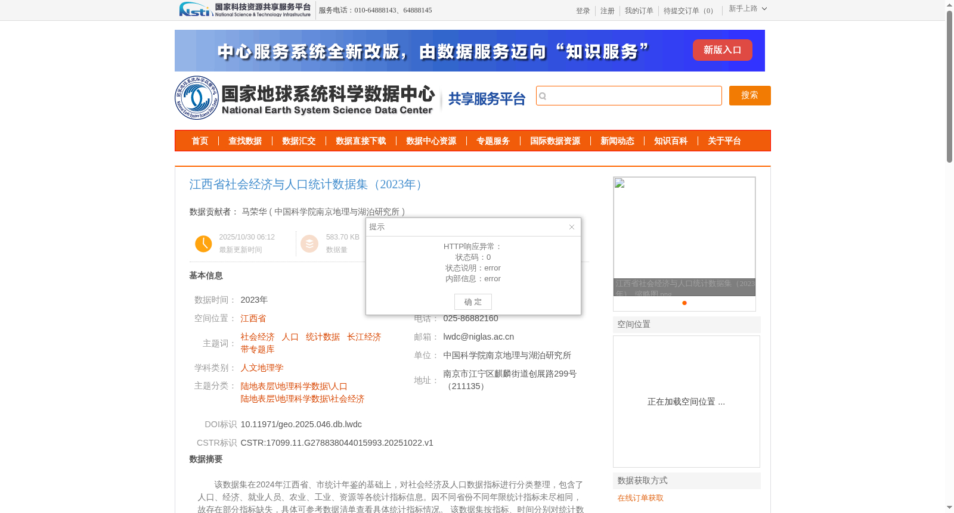Click the magnifier icon in search box
This screenshot has height=513, width=954.
[x=543, y=96]
